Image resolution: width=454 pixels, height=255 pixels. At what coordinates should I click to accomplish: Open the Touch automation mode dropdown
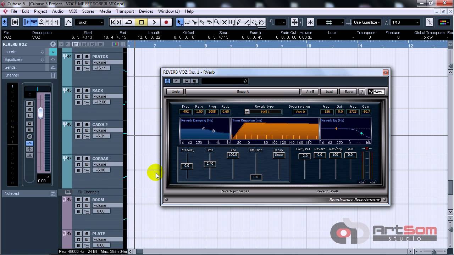tap(89, 22)
